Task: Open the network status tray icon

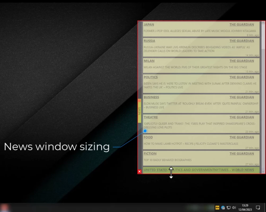Action: click(229, 207)
